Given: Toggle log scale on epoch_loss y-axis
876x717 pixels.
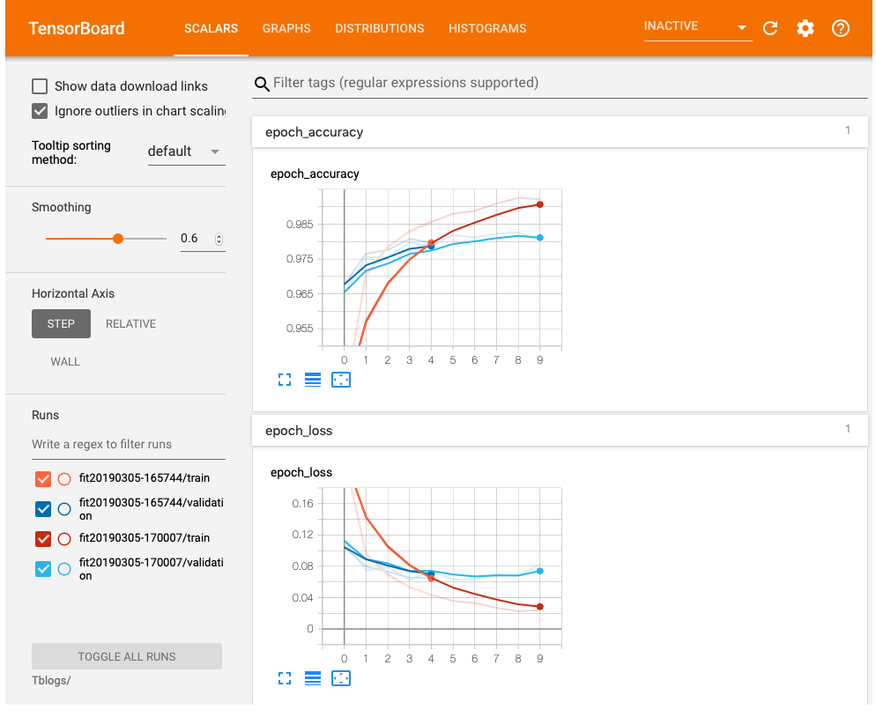Looking at the screenshot, I should coord(312,678).
